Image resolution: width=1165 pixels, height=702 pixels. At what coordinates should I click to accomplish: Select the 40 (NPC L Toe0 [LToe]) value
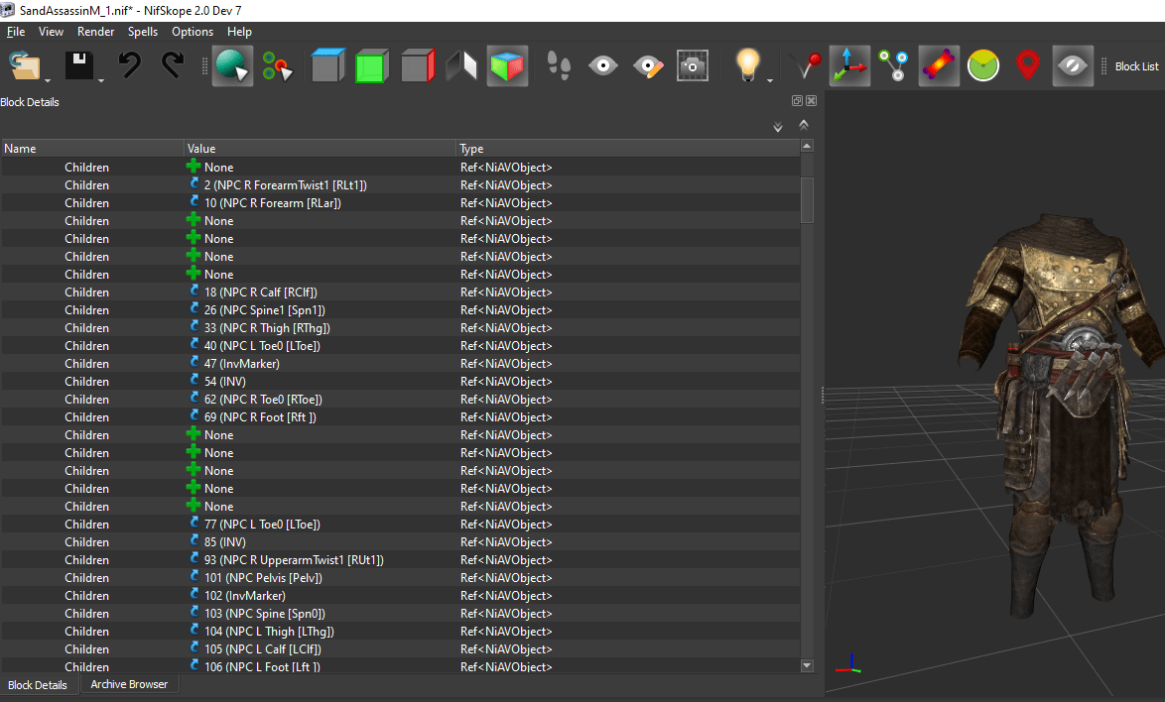click(x=262, y=346)
